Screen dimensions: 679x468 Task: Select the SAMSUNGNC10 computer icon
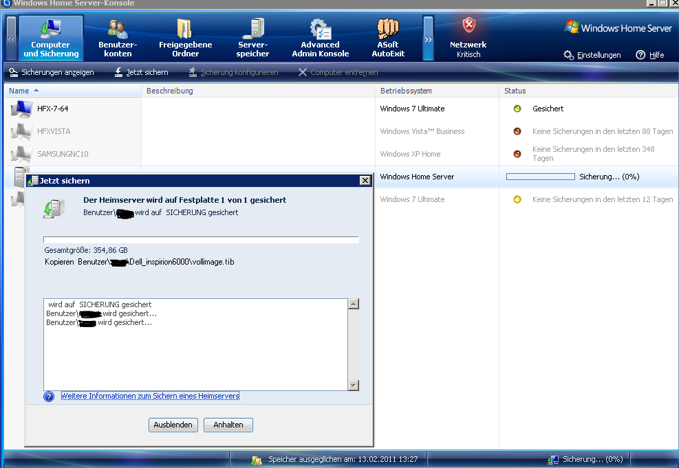[21, 153]
